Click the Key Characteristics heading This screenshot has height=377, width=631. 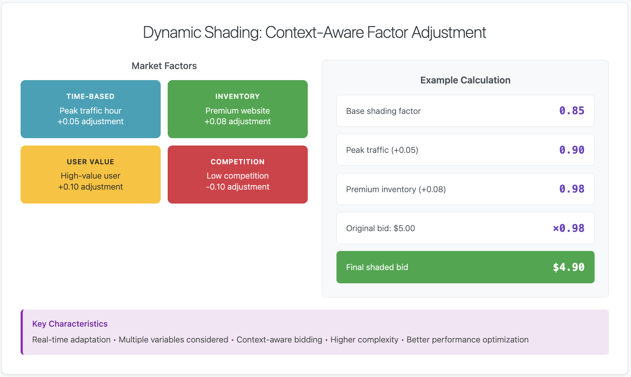point(70,324)
